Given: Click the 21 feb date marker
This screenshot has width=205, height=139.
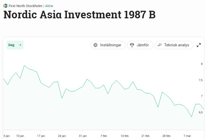Looking at the screenshot, I should (x=145, y=136).
